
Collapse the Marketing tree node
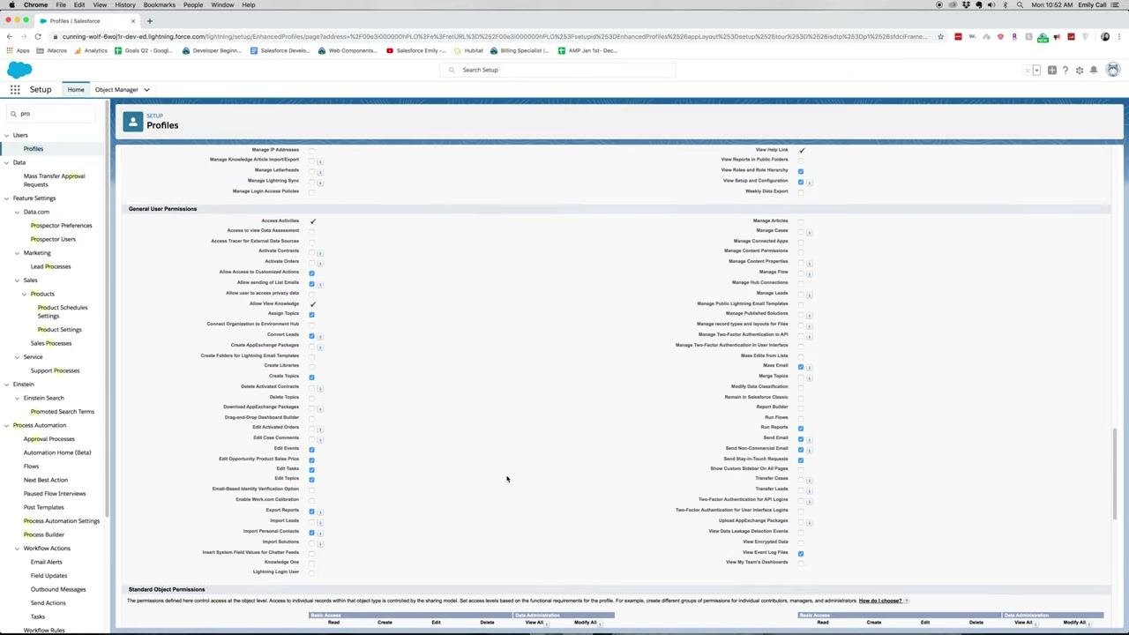(17, 253)
